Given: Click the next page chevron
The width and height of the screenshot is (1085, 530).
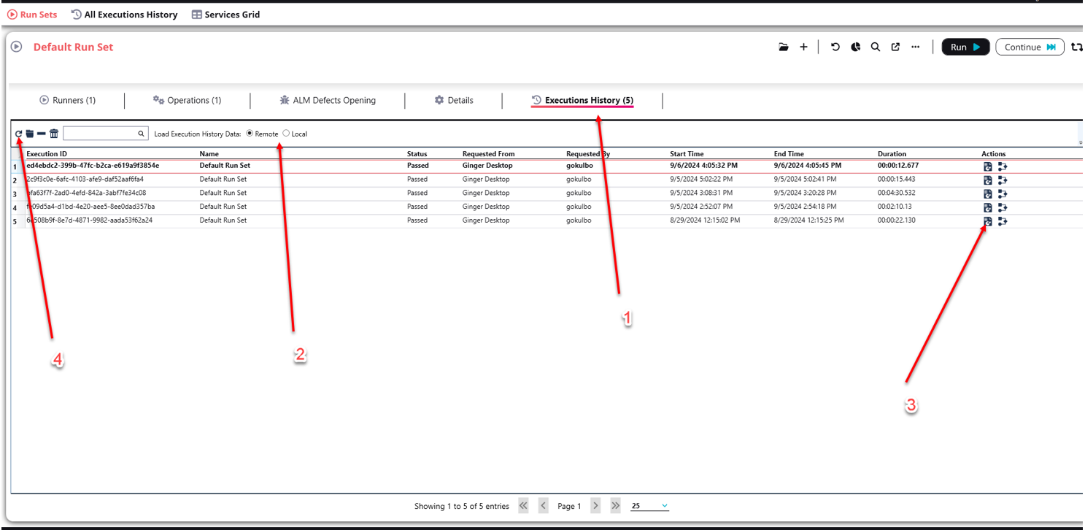Looking at the screenshot, I should pyautogui.click(x=595, y=505).
